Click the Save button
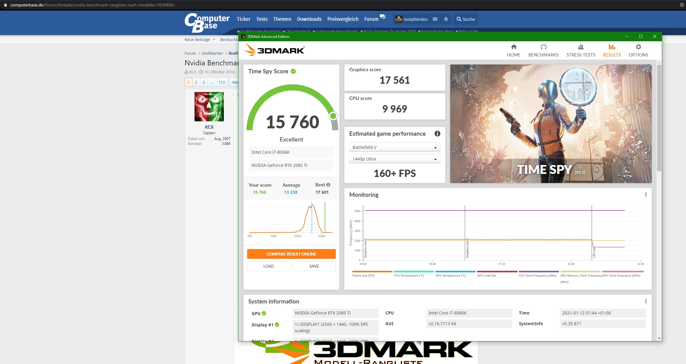Screen dimensions: 686x364 point(314,266)
